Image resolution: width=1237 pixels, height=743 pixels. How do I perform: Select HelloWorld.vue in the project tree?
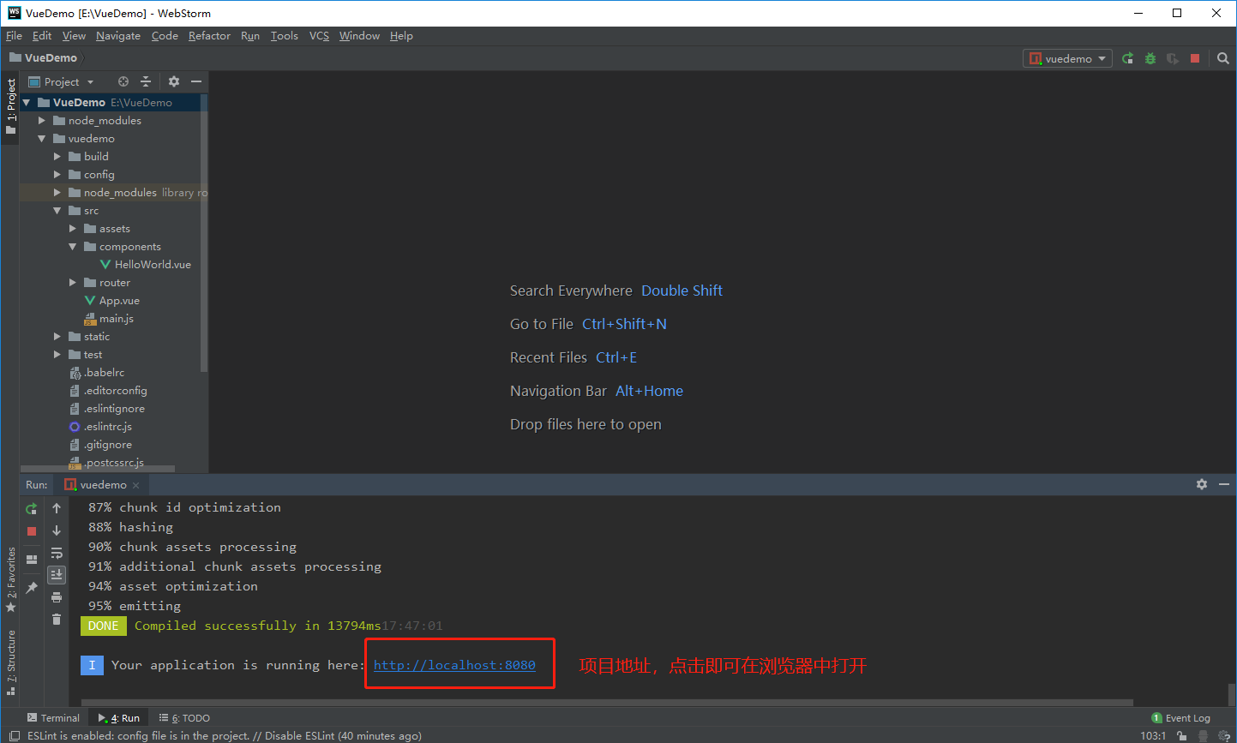[153, 265]
